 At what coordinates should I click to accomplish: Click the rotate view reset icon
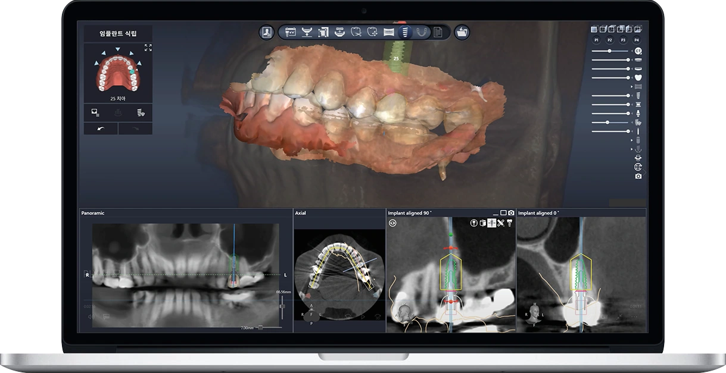(x=638, y=167)
